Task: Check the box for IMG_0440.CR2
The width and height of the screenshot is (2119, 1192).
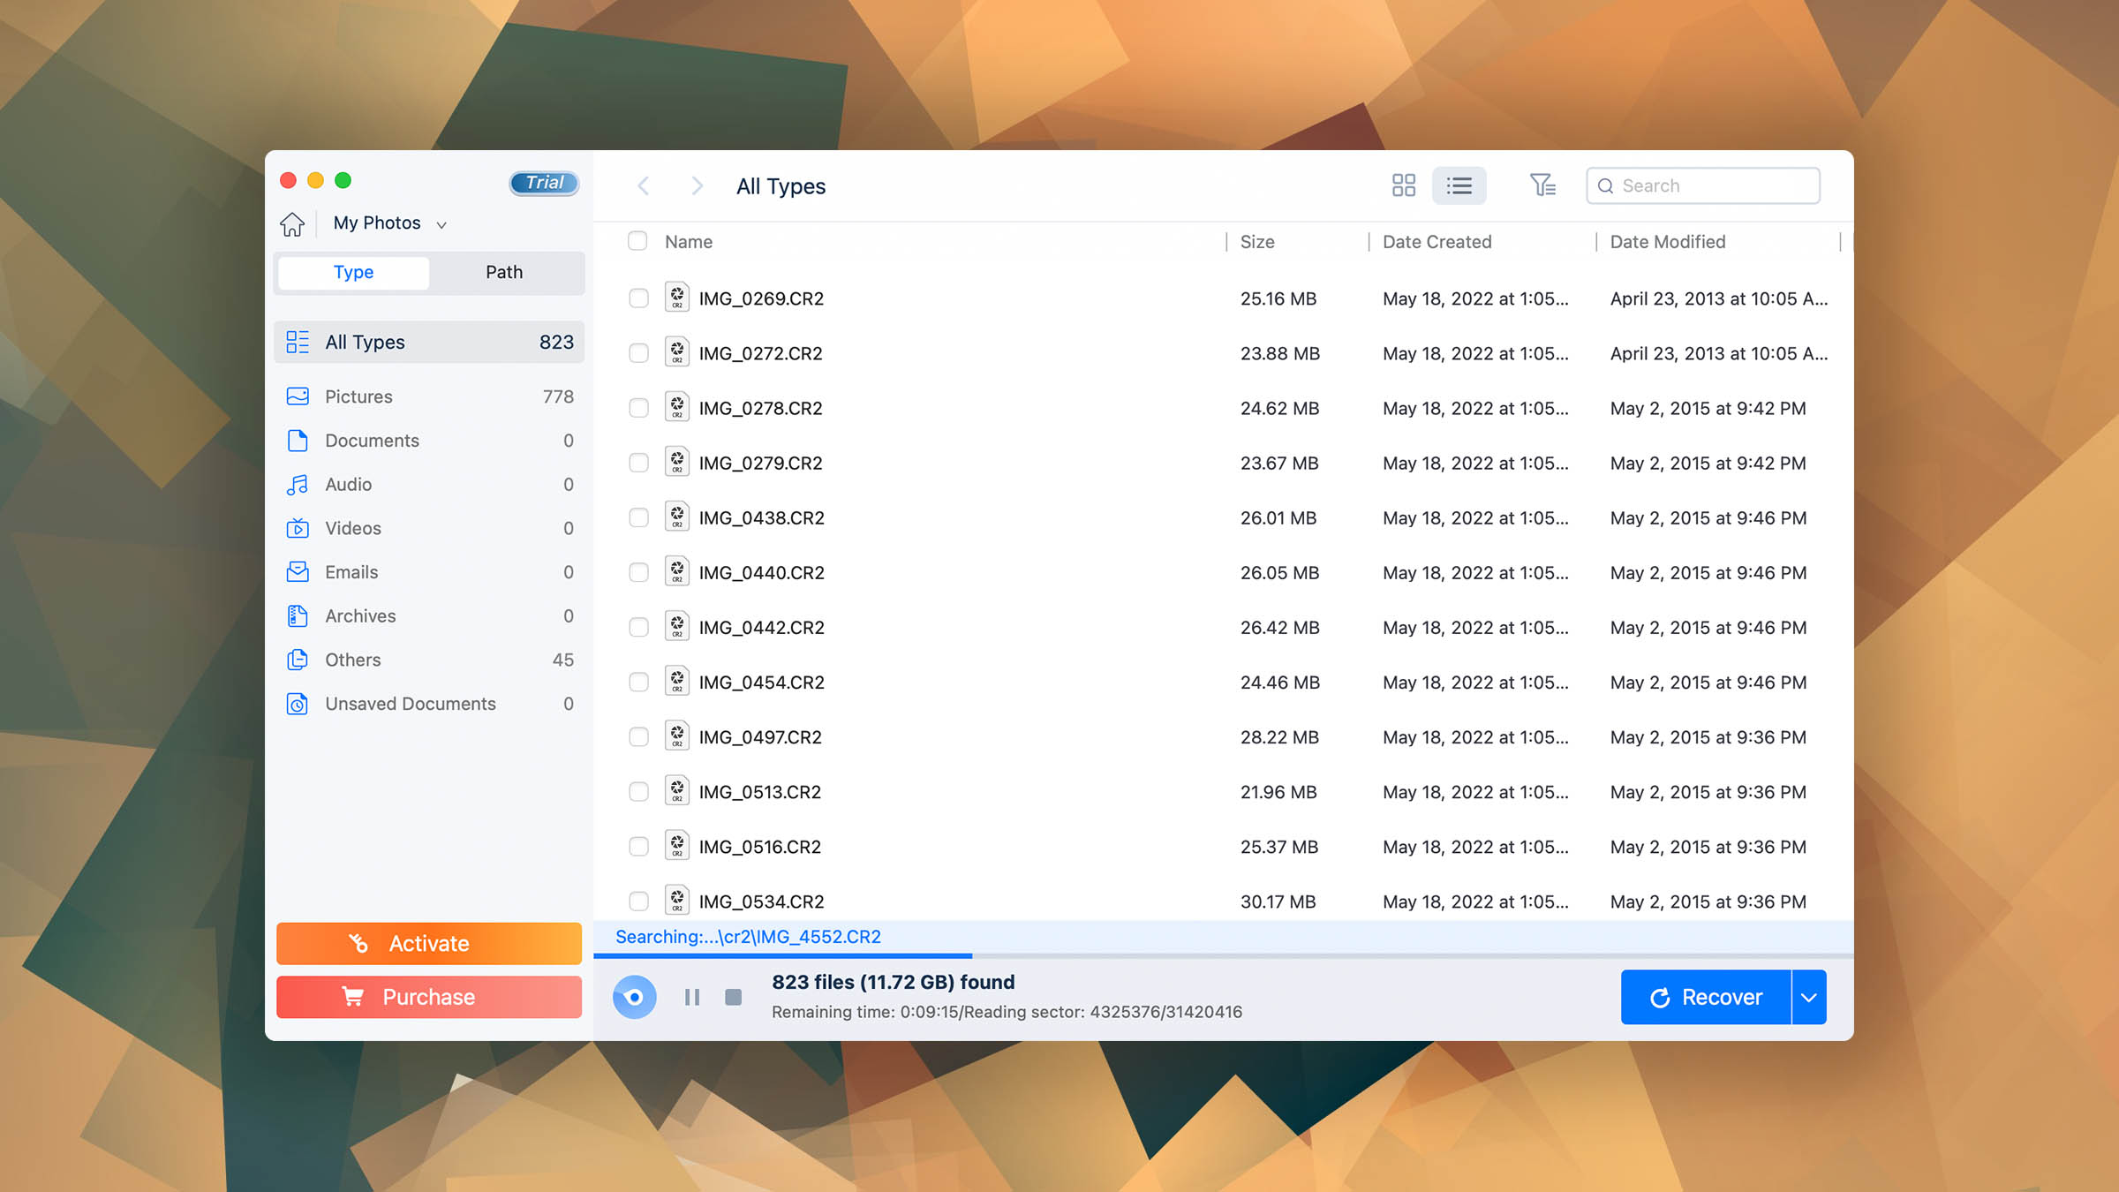Action: [x=638, y=572]
